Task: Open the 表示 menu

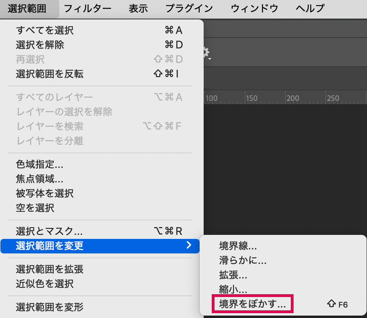Action: [x=138, y=9]
